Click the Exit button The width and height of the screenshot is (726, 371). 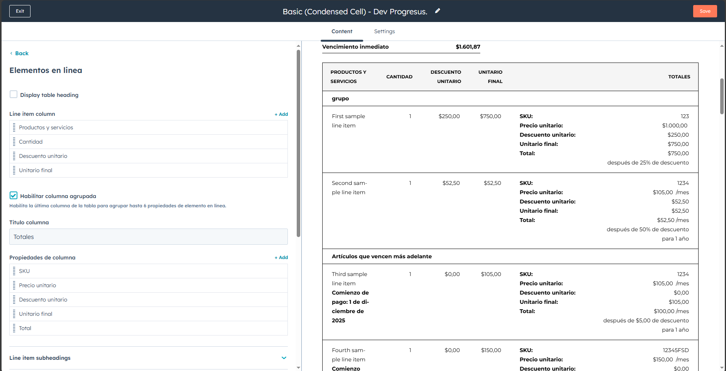click(x=20, y=11)
